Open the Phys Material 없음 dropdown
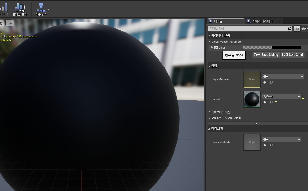Image resolution: width=308 pixels, height=191 pixels. [283, 77]
